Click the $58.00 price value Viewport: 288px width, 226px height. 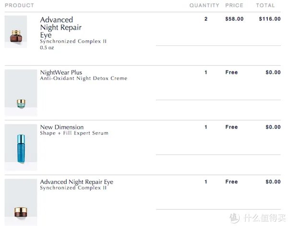pyautogui.click(x=234, y=19)
